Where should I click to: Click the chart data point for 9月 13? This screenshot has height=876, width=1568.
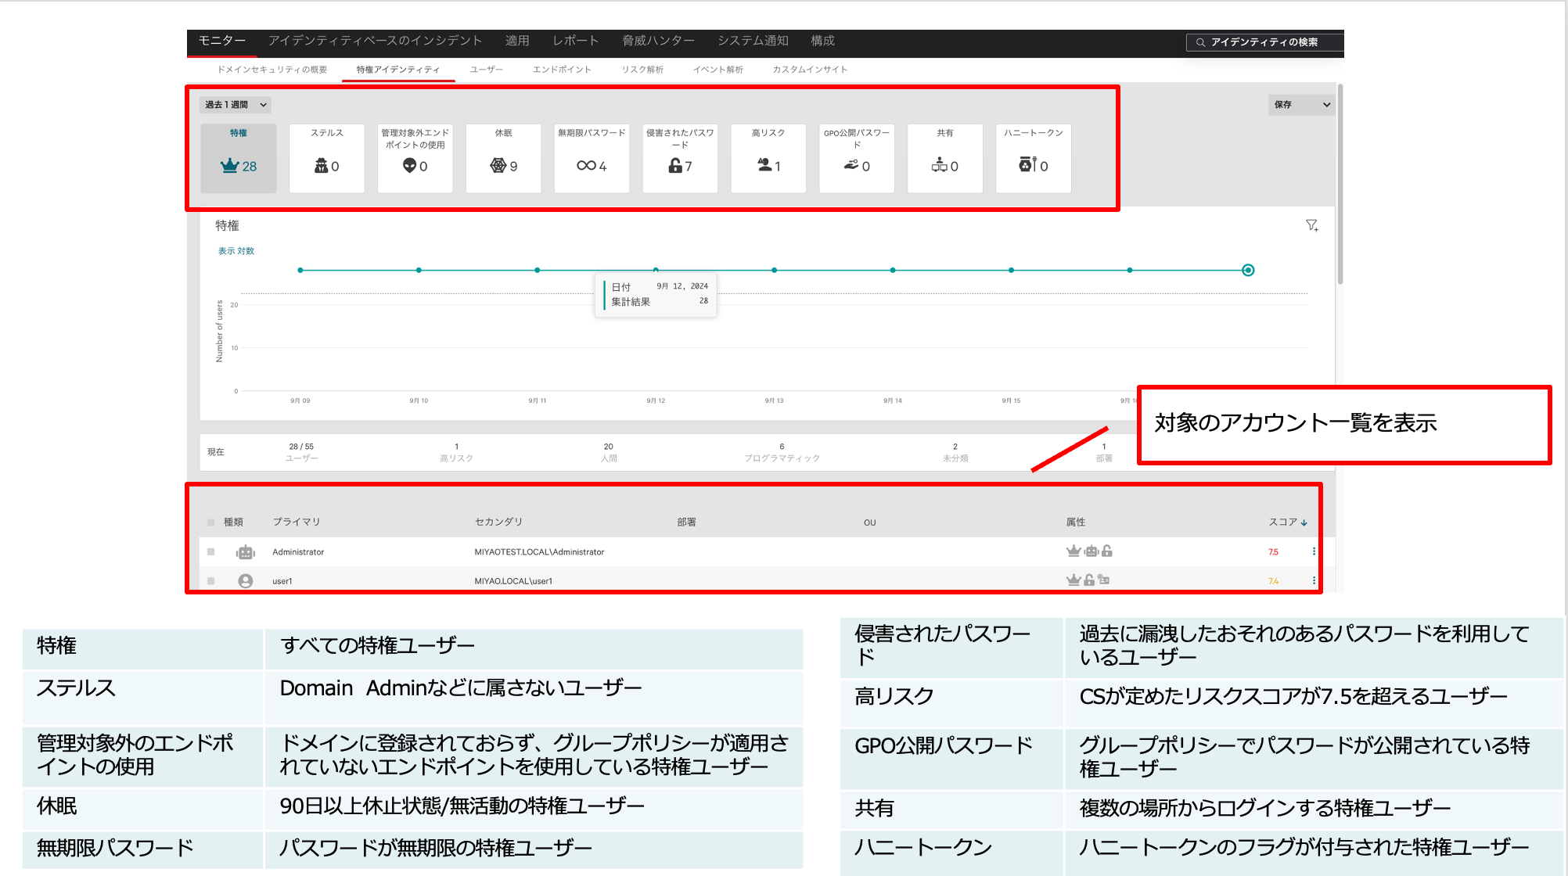(774, 270)
